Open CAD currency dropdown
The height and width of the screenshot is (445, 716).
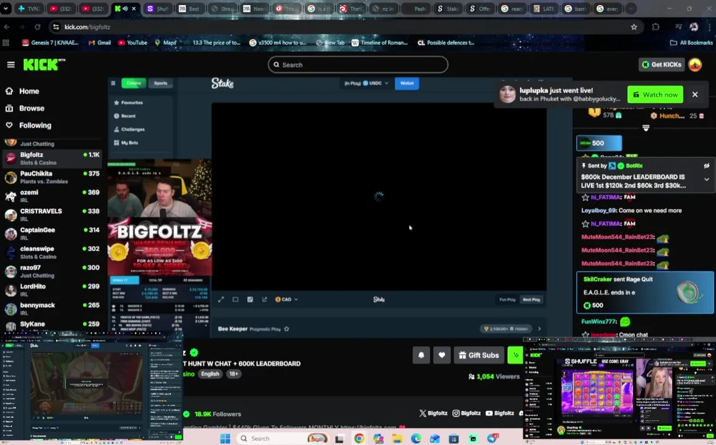[287, 300]
